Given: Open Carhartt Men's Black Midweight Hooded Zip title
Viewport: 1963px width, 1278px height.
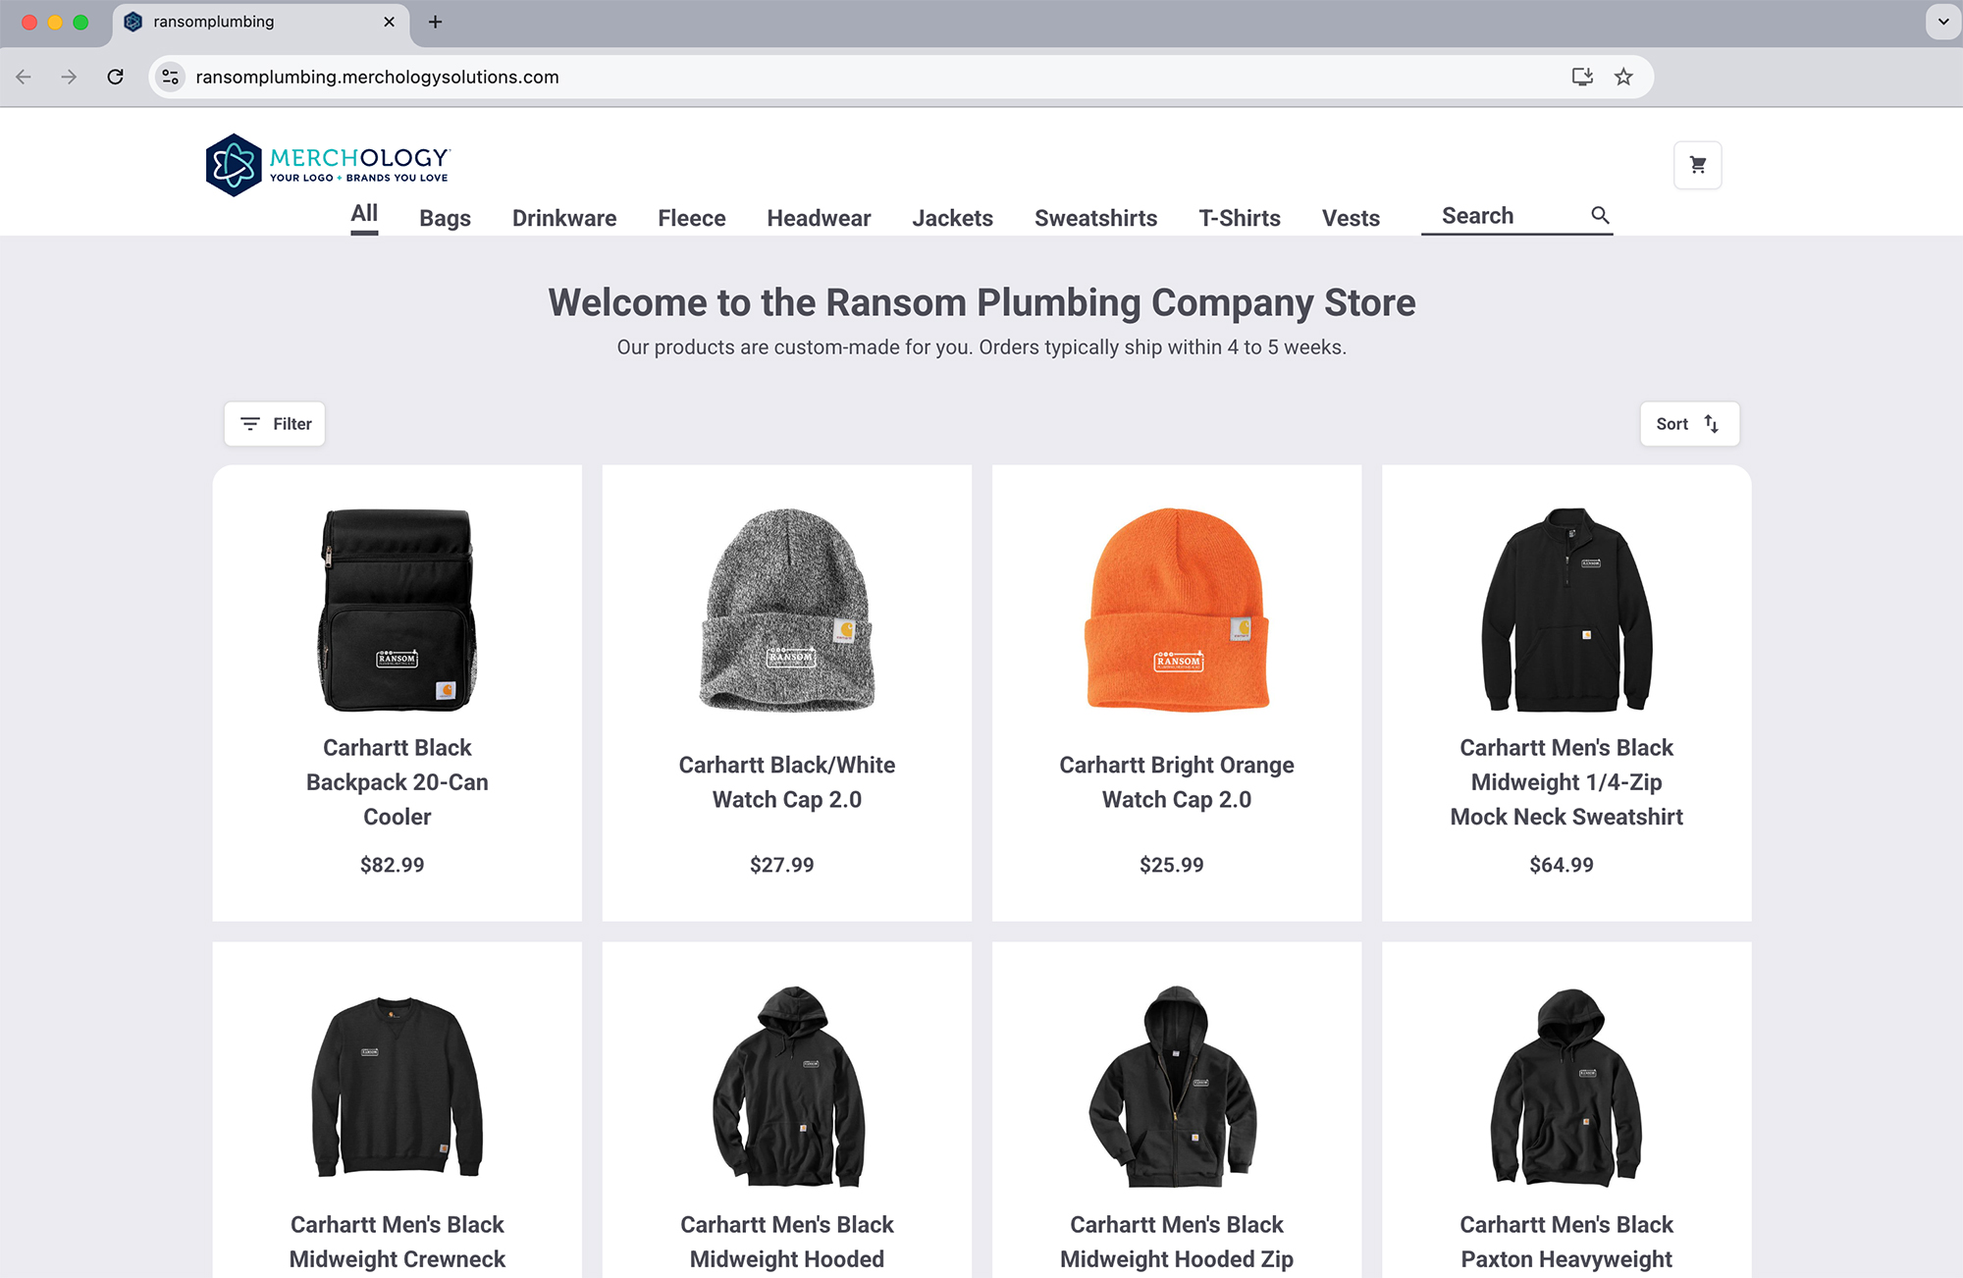Looking at the screenshot, I should pos(1177,1243).
